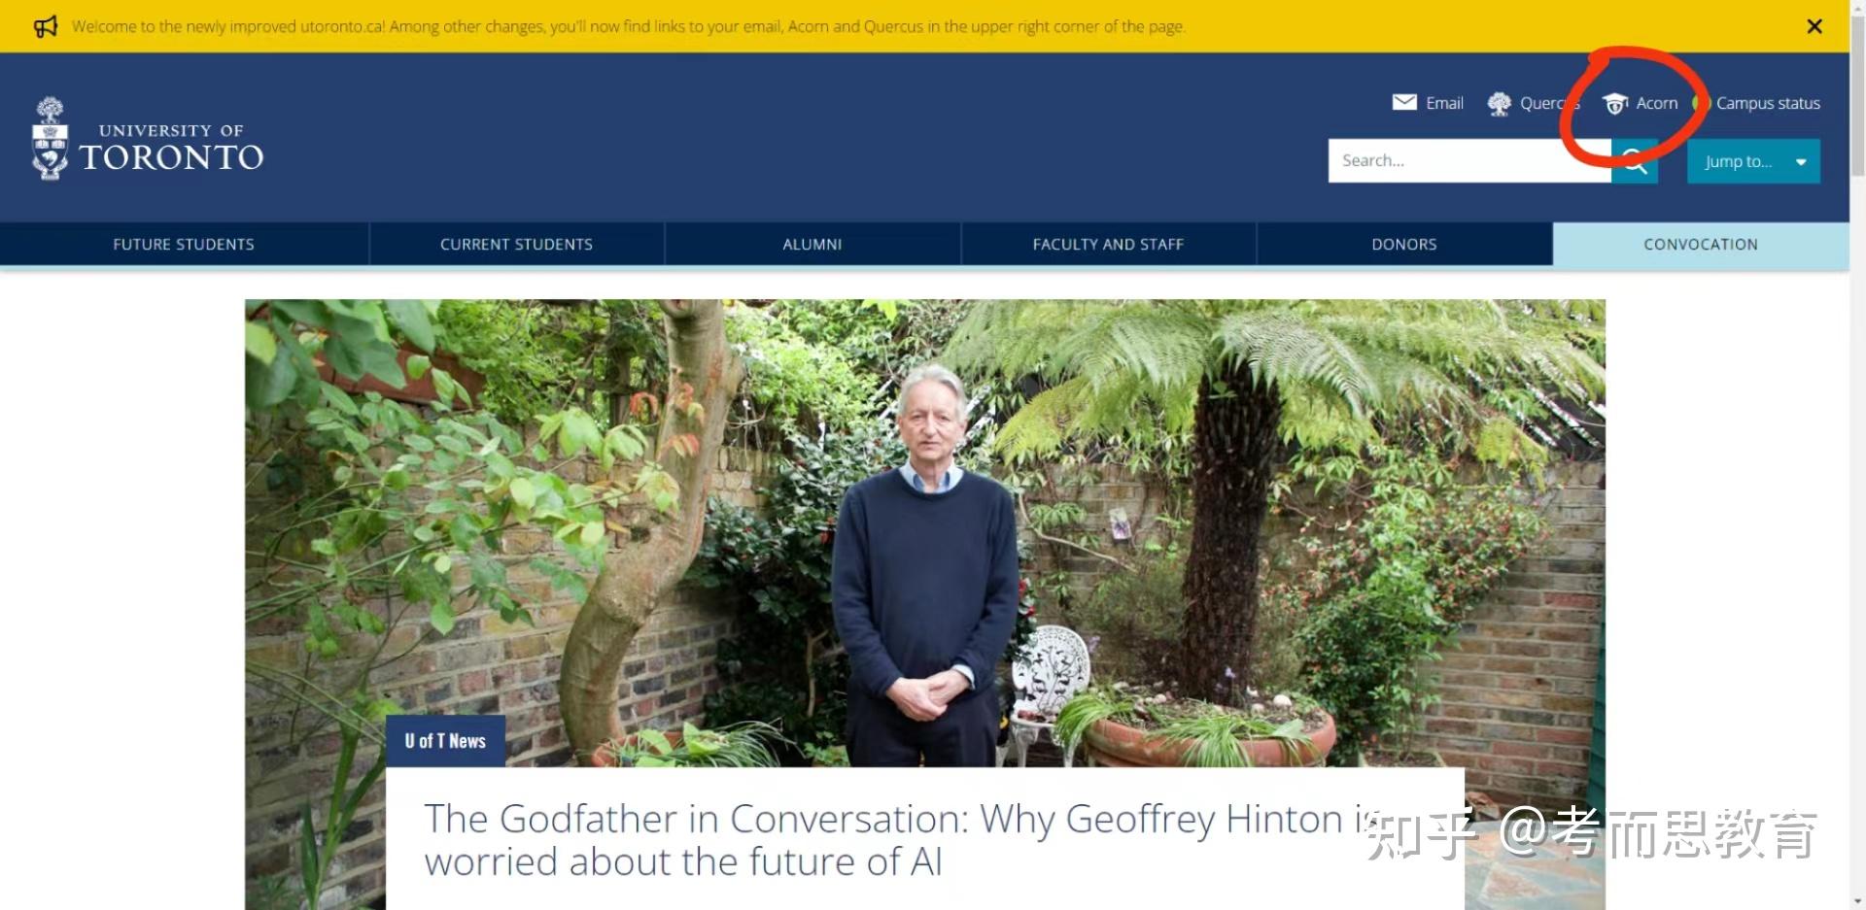Expand the Jump to dropdown

click(x=1753, y=161)
